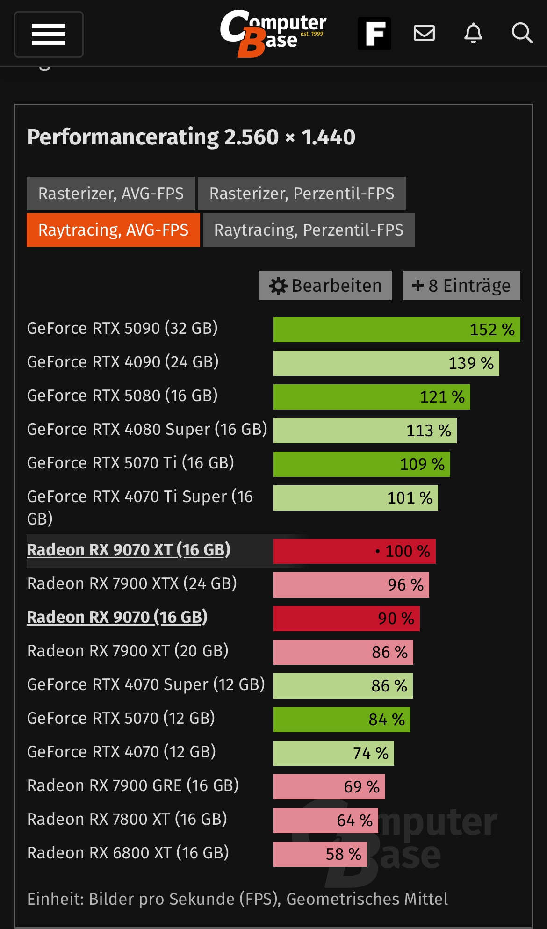The width and height of the screenshot is (547, 929).
Task: Click the GeForce RTX 4070 Super row label
Action: 146,684
